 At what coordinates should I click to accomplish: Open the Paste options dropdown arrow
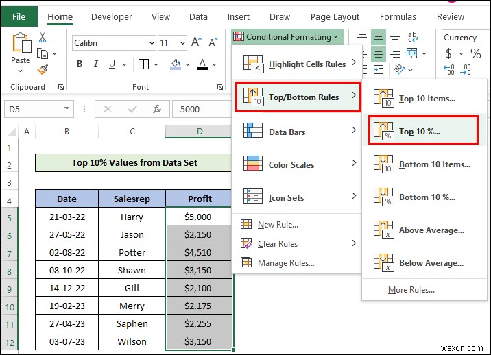tap(21, 71)
